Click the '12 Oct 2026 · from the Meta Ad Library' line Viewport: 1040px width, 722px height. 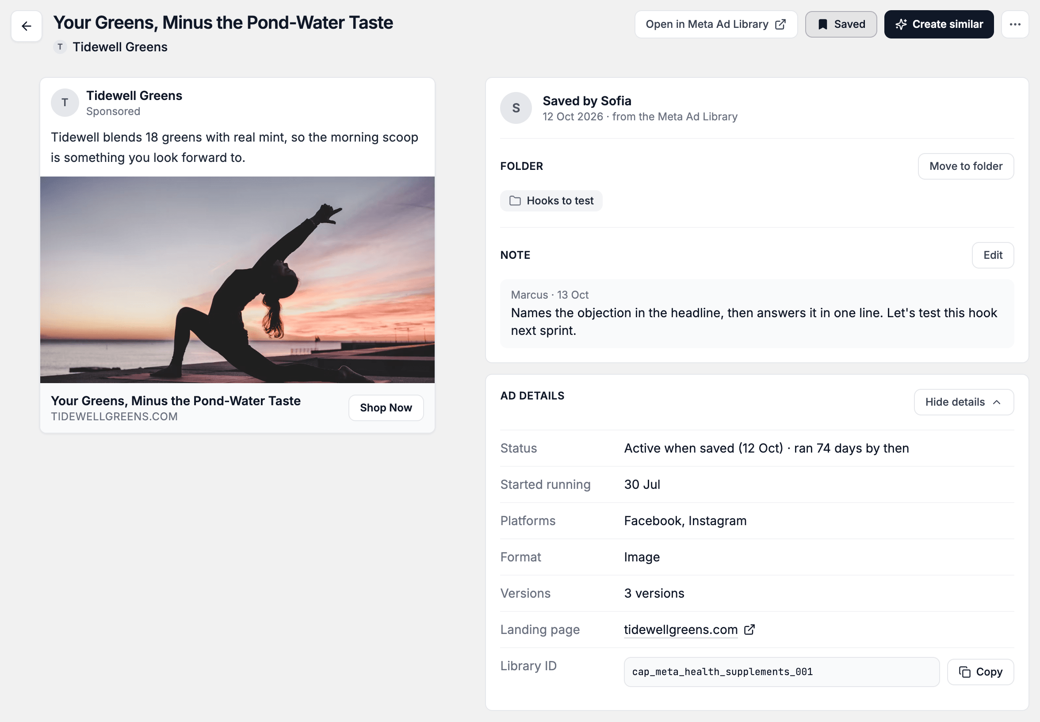click(x=640, y=117)
